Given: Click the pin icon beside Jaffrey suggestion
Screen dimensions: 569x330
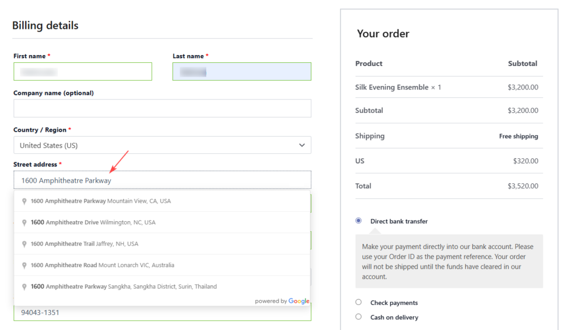Looking at the screenshot, I should 24,244.
